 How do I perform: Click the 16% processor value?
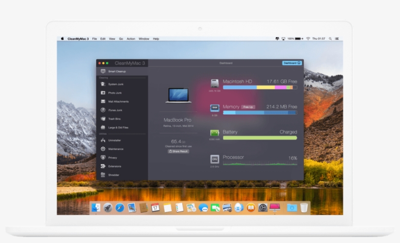pyautogui.click(x=293, y=158)
